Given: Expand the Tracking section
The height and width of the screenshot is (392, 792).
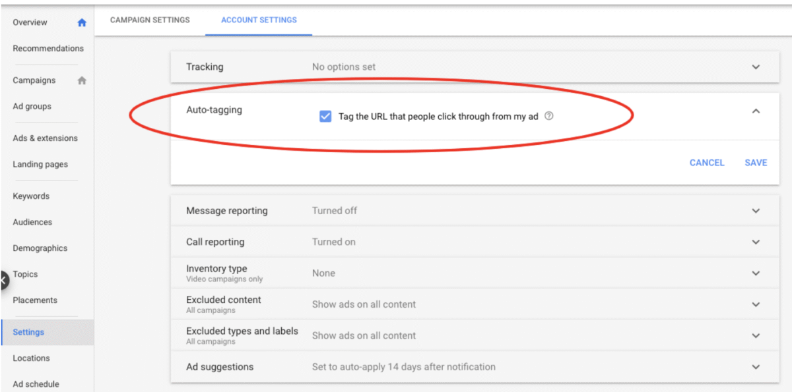Looking at the screenshot, I should pos(756,67).
